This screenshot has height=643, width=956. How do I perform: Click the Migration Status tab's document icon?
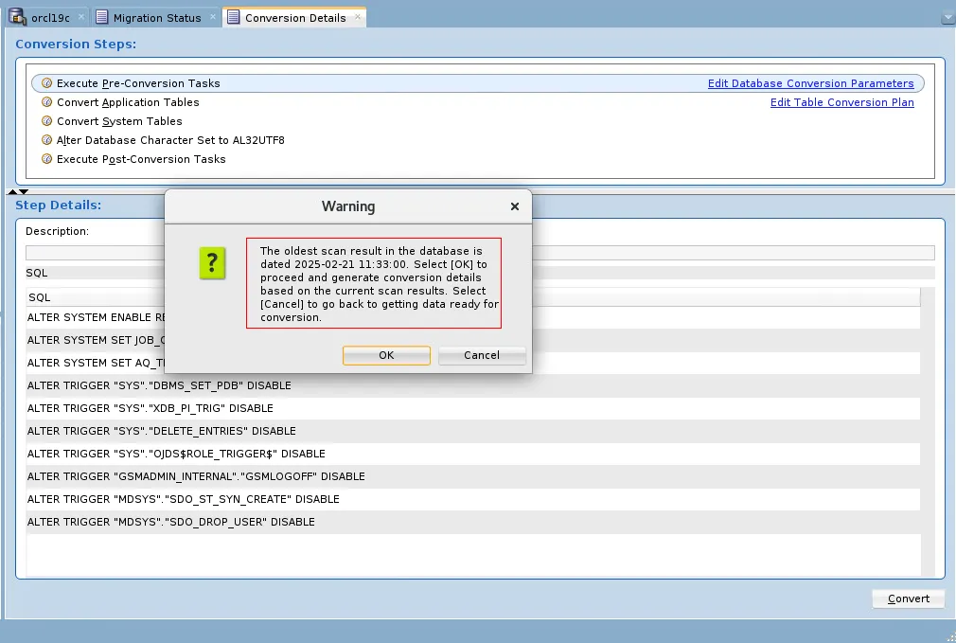pyautogui.click(x=102, y=16)
